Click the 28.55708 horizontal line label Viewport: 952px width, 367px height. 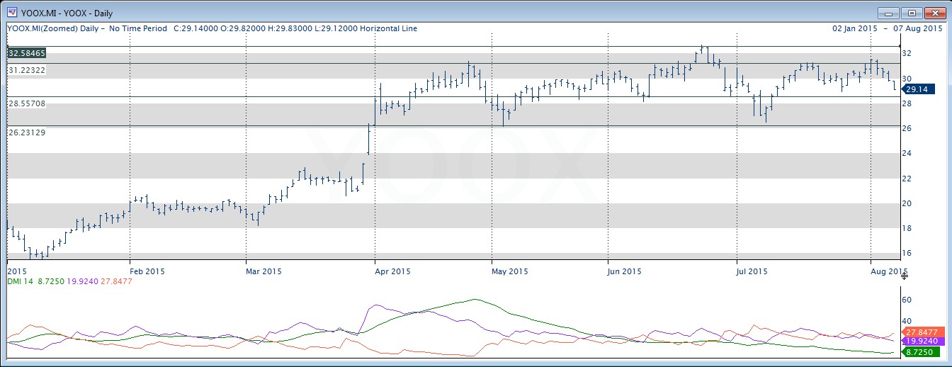coord(27,103)
